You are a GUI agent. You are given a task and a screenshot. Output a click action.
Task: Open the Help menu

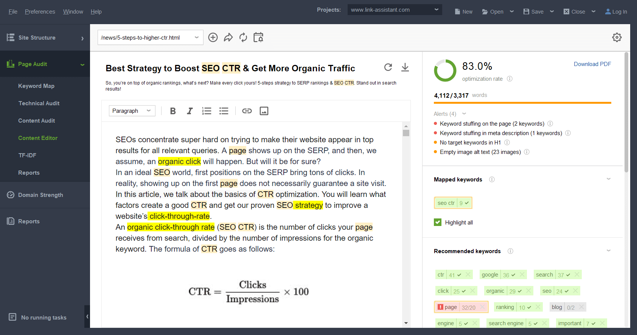tap(96, 12)
